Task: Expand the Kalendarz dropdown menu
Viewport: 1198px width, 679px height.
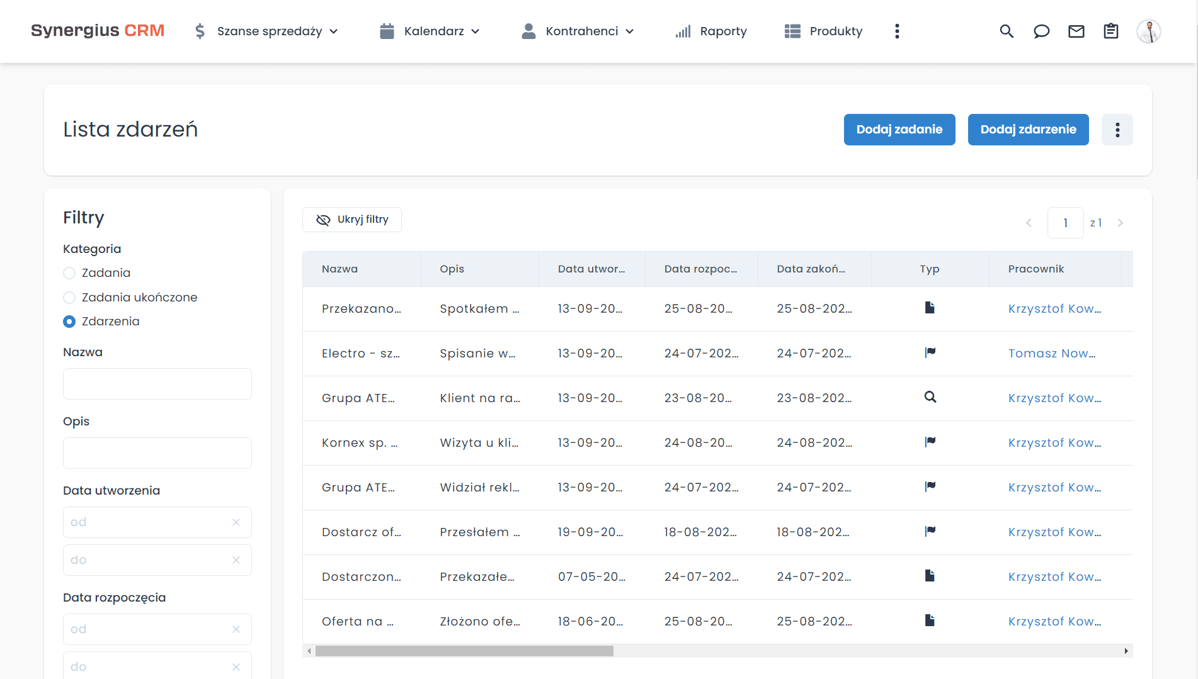Action: pyautogui.click(x=430, y=31)
